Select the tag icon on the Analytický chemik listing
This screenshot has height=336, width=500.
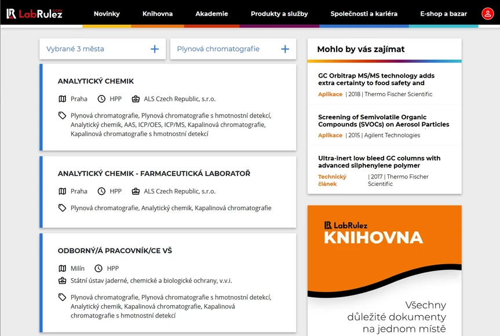pos(62,115)
